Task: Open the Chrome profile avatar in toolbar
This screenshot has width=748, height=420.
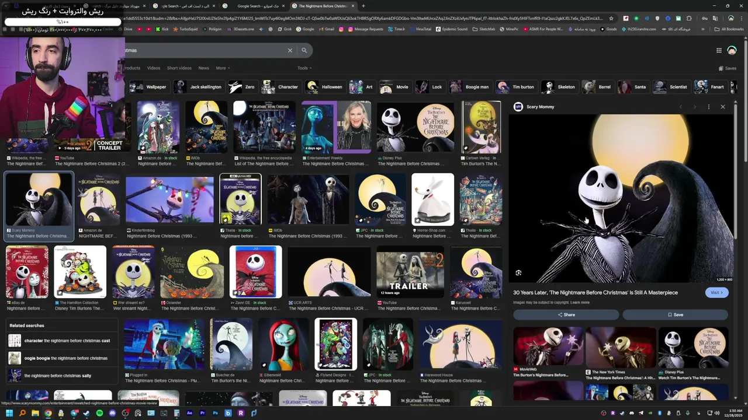Action: point(731,18)
